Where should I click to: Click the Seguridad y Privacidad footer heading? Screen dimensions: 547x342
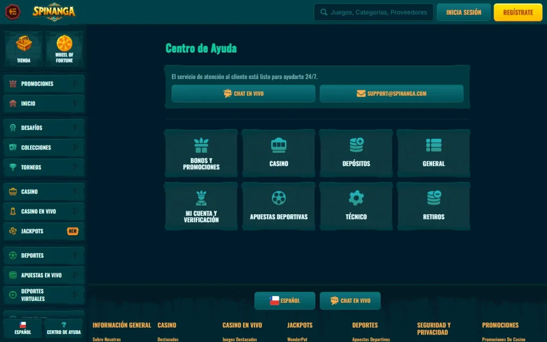pos(434,329)
